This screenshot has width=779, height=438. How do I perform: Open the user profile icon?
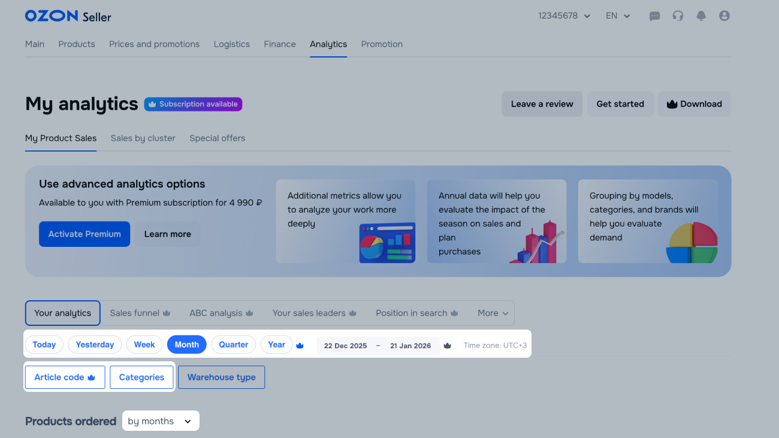pos(724,16)
